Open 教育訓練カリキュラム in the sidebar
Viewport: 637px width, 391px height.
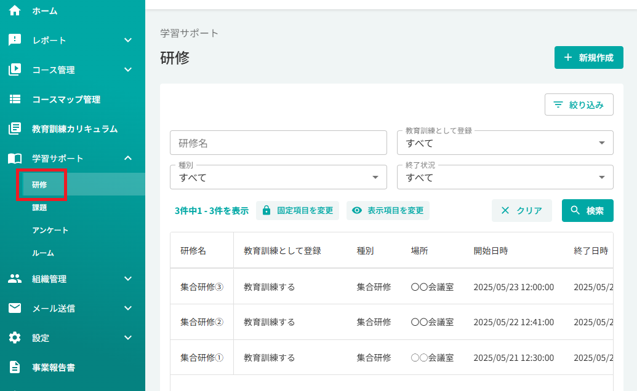(74, 129)
